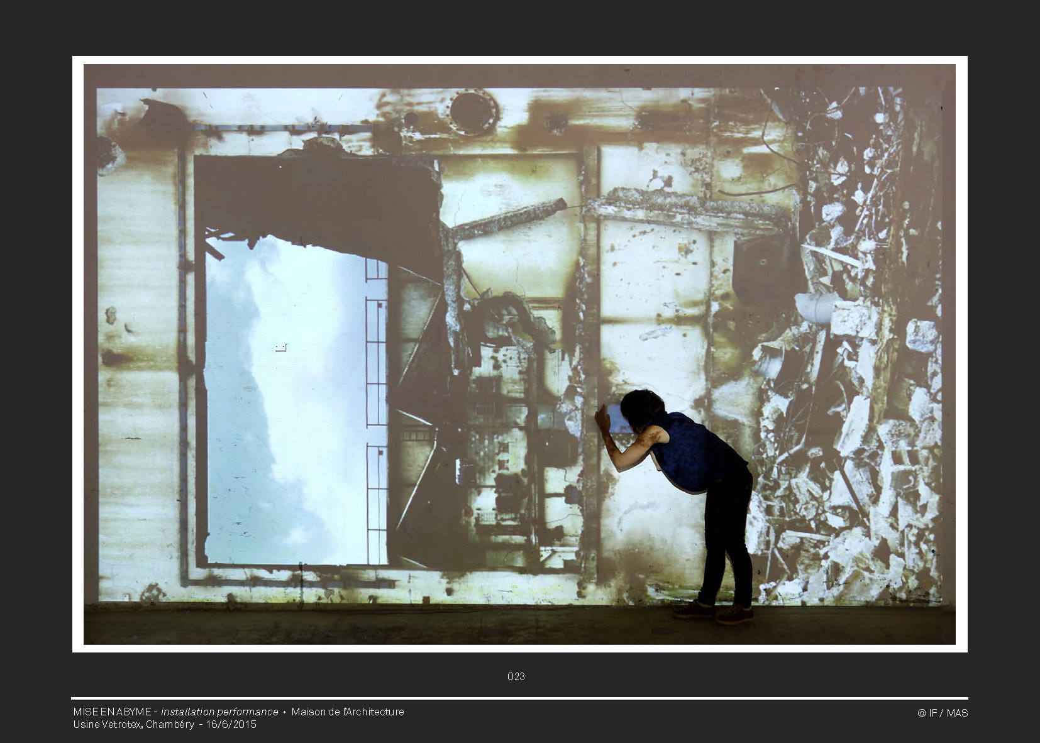Click the 'Maison de l'Architecture' caption text
The height and width of the screenshot is (743, 1040).
(x=348, y=712)
